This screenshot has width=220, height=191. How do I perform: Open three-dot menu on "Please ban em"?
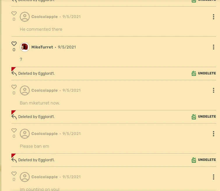213,134
